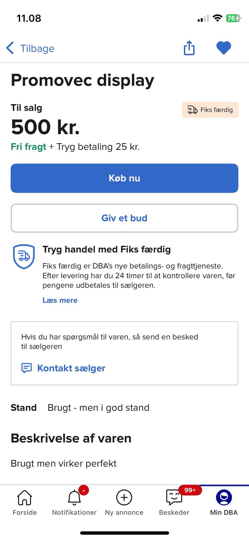Tap the Fri fragt shipping text
The image size is (249, 540).
pos(29,147)
